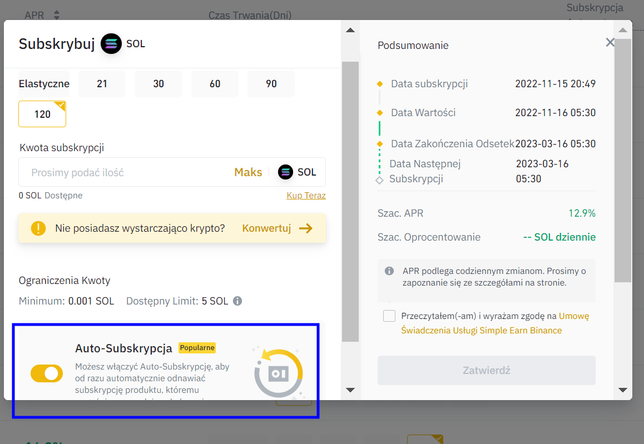Click the info icon beside APR notice
This screenshot has height=444, width=644.
389,271
